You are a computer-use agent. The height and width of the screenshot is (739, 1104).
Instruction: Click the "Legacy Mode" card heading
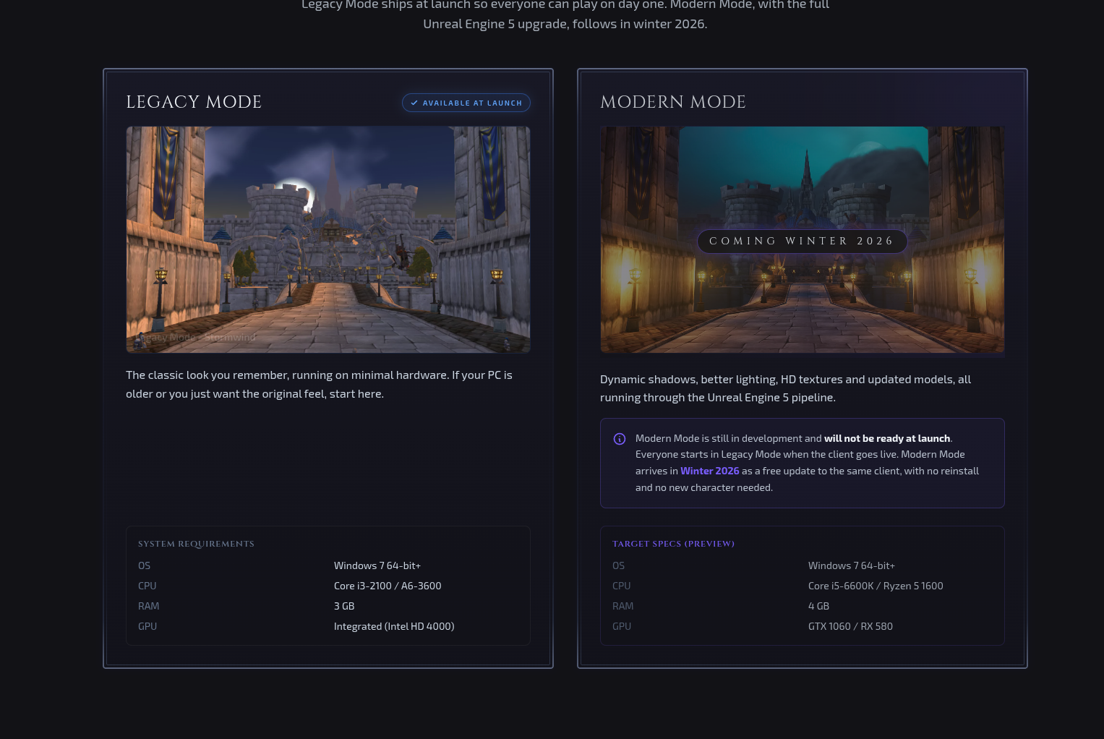[194, 102]
